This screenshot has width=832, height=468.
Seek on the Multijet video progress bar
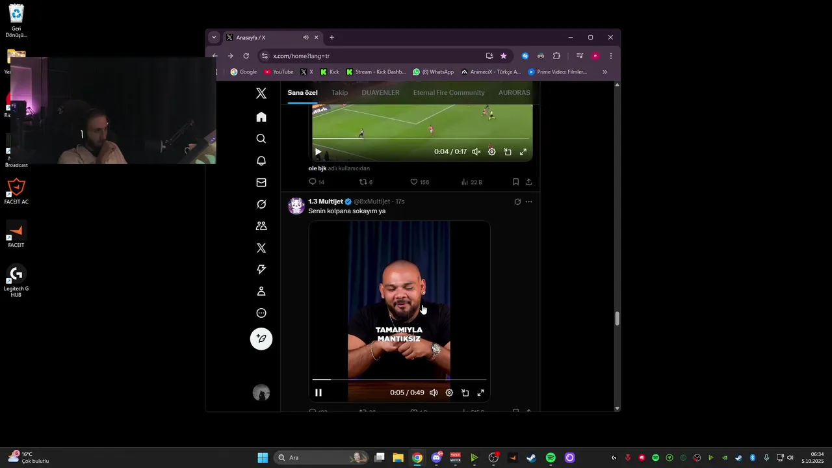click(399, 379)
